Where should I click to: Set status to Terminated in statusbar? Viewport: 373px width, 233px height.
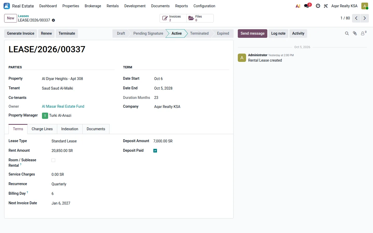(199, 33)
